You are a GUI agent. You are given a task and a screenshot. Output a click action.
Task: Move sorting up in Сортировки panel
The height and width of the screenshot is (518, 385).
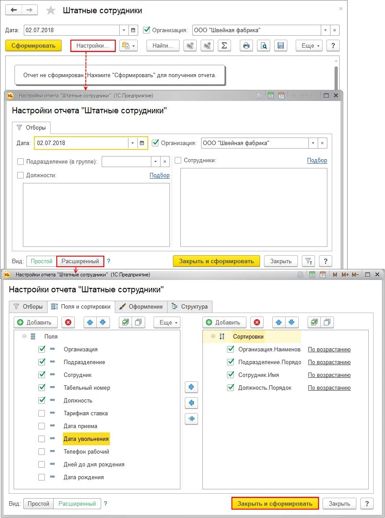(279, 322)
